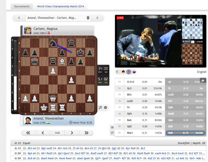The height and width of the screenshot is (162, 208).
Task: Click the Carlsen, Magnus player name
Action: (45, 29)
